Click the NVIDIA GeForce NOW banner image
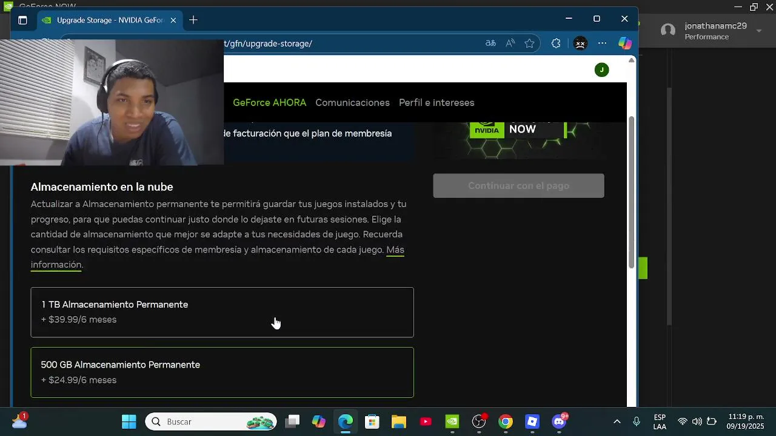This screenshot has width=776, height=436. pyautogui.click(x=520, y=140)
